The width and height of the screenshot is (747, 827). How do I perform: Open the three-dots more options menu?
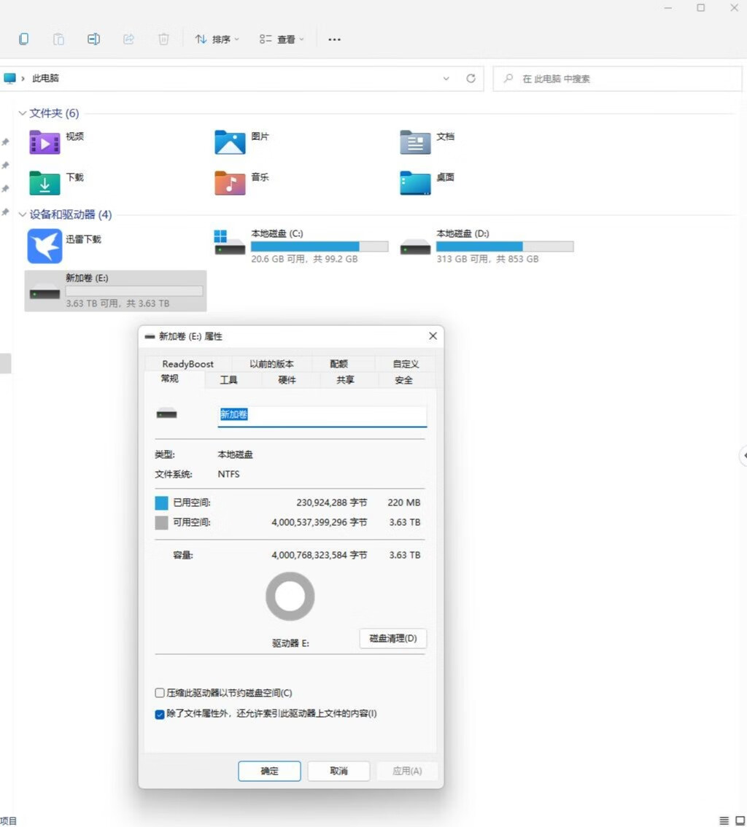pos(334,39)
